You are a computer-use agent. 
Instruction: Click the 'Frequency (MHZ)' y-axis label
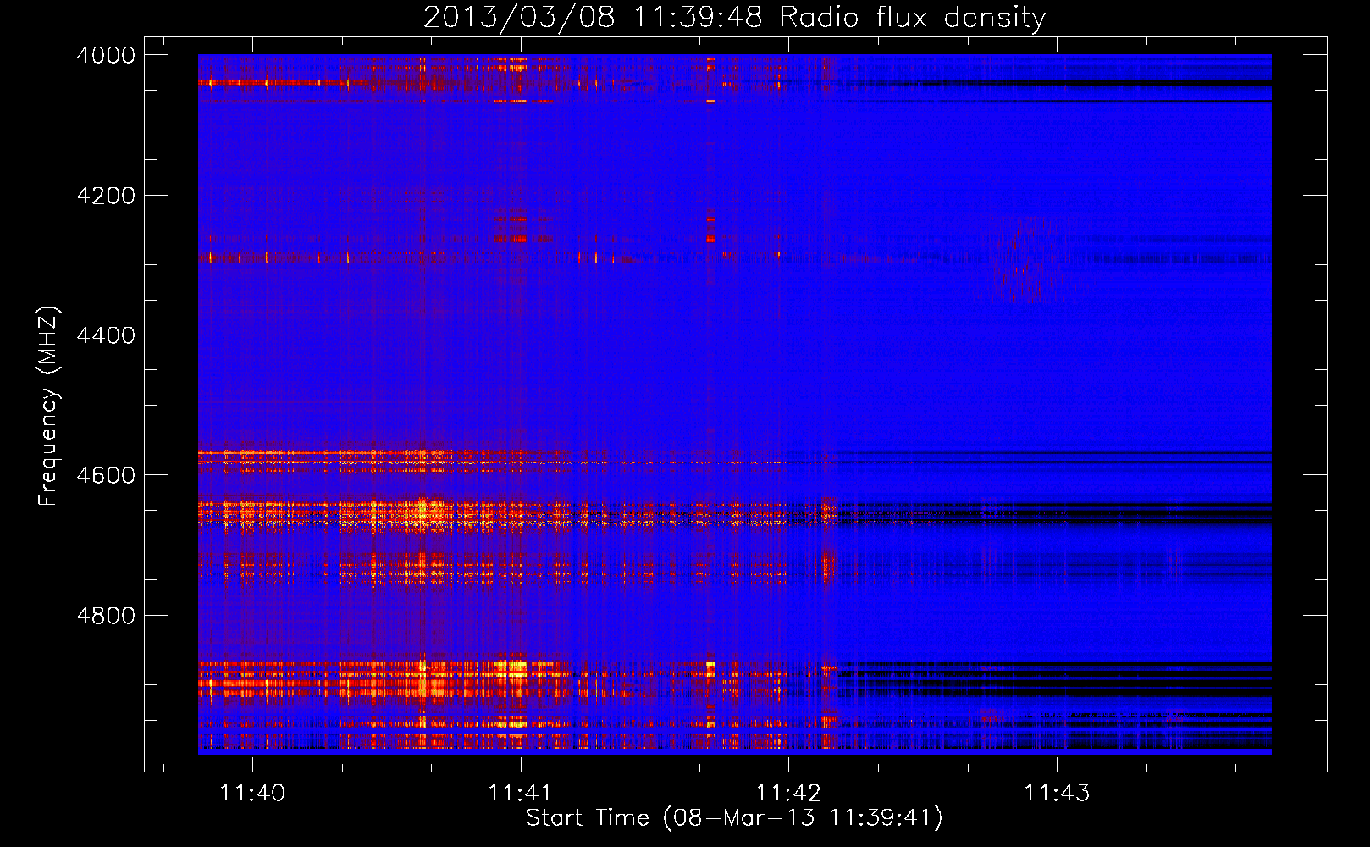(48, 407)
